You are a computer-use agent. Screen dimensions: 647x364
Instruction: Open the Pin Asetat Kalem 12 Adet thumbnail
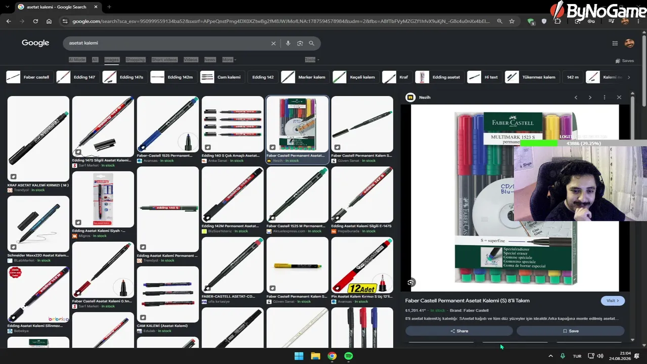pos(362,265)
